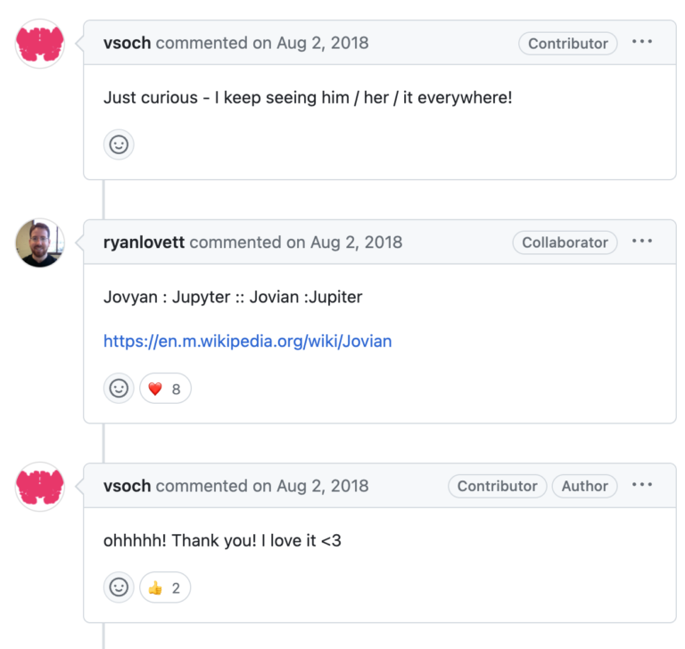Open options menu on vsoch's first comment
685x649 pixels.
click(x=642, y=43)
